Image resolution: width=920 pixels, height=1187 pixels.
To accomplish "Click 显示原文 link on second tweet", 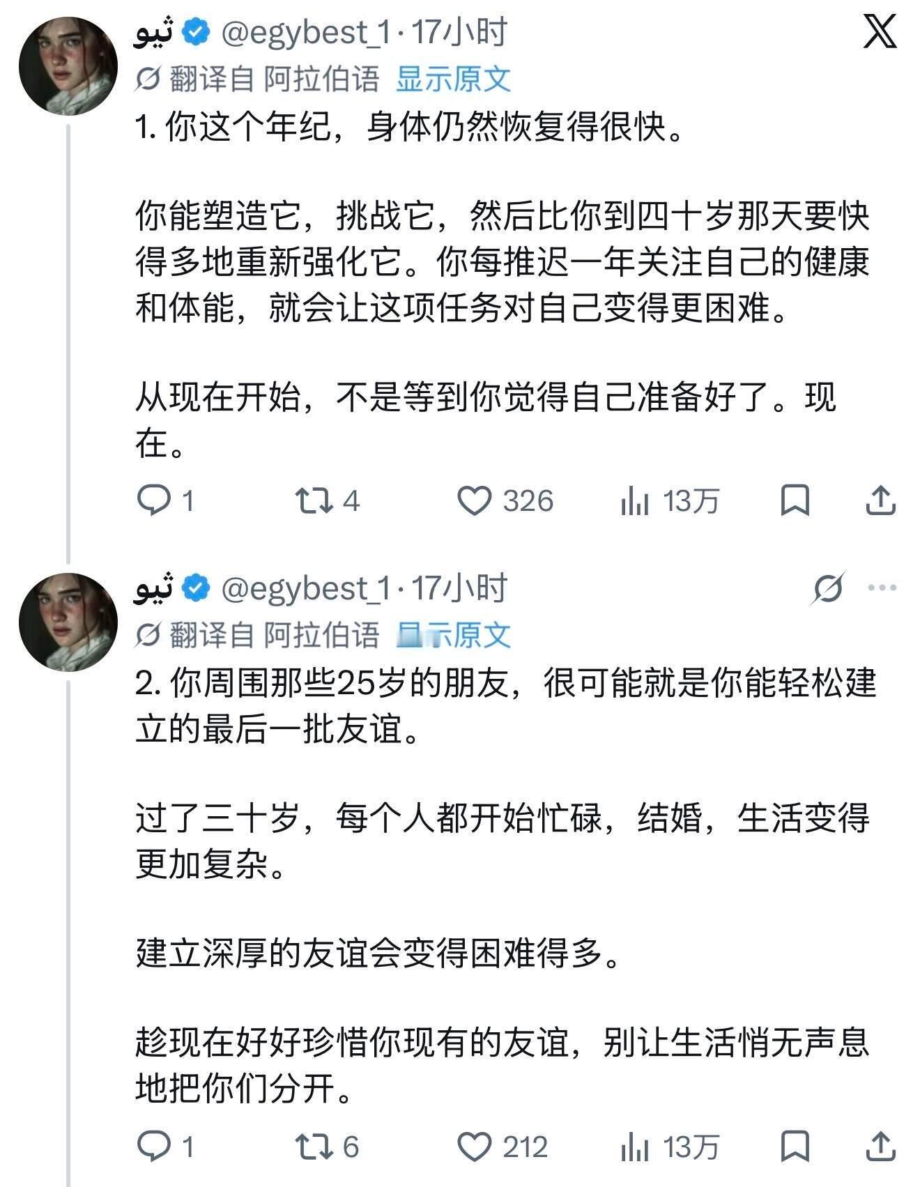I will tap(454, 634).
